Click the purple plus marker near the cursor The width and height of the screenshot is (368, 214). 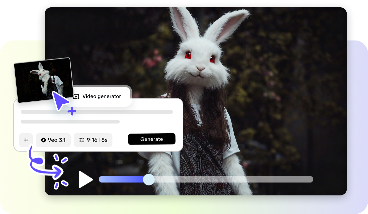tap(72, 112)
